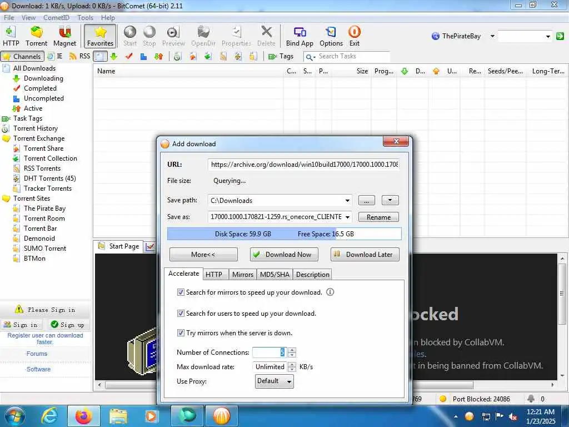
Task: Open the Options toolbar icon
Action: [331, 36]
